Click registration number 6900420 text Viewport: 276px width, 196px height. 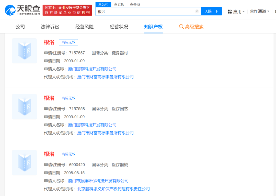77,165
